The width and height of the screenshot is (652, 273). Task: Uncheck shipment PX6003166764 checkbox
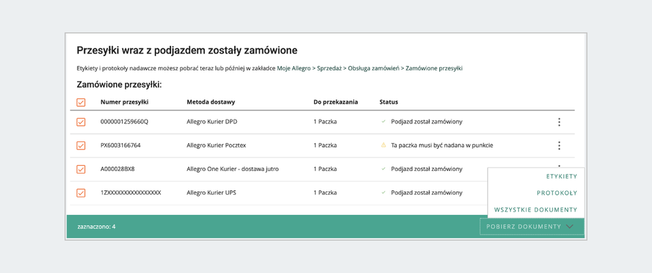click(81, 146)
